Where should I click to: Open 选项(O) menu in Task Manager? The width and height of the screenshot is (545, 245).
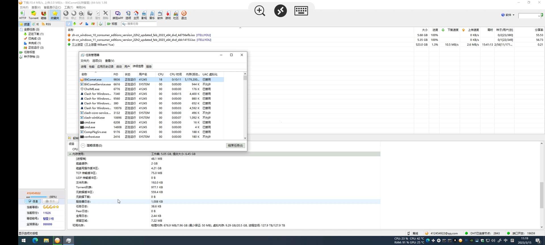pyautogui.click(x=97, y=61)
